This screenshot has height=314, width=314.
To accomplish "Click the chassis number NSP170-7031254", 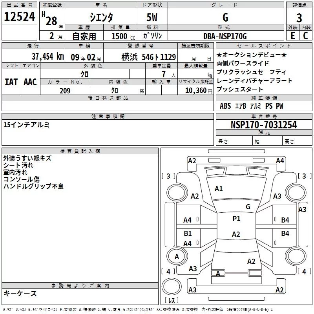I will pyautogui.click(x=264, y=125).
